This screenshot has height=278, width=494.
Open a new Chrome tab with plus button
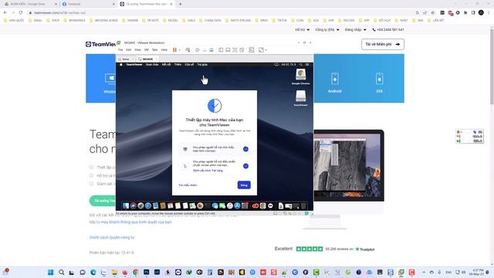click(180, 4)
